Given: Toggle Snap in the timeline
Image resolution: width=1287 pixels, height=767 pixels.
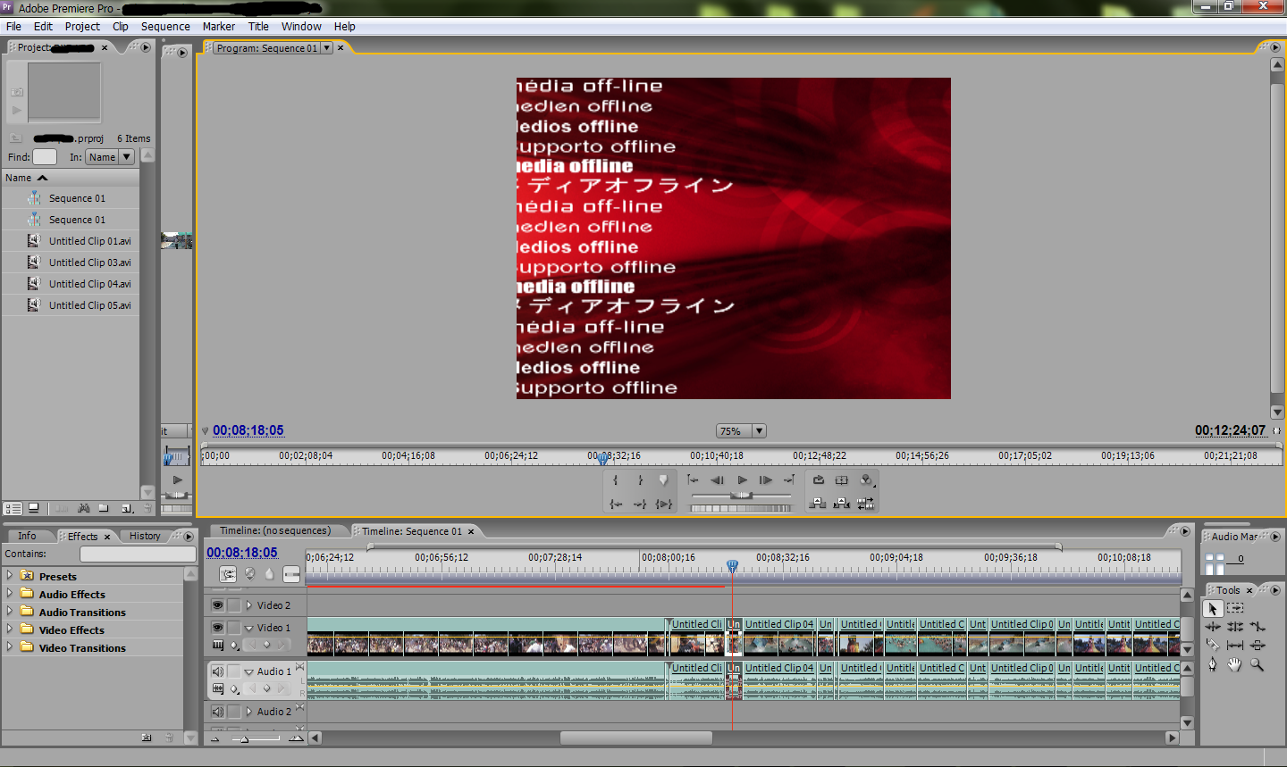Looking at the screenshot, I should coord(228,574).
